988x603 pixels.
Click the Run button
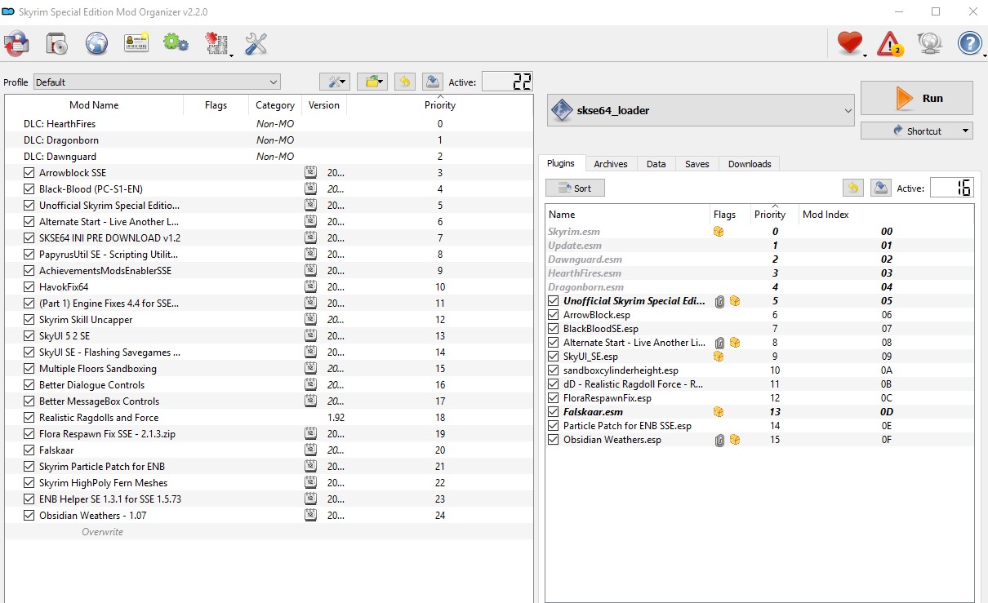(916, 98)
